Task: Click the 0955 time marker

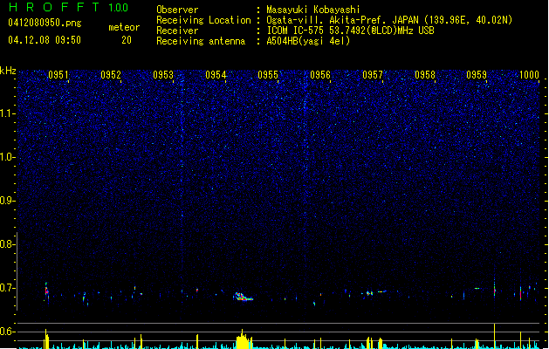Action: pyautogui.click(x=268, y=74)
